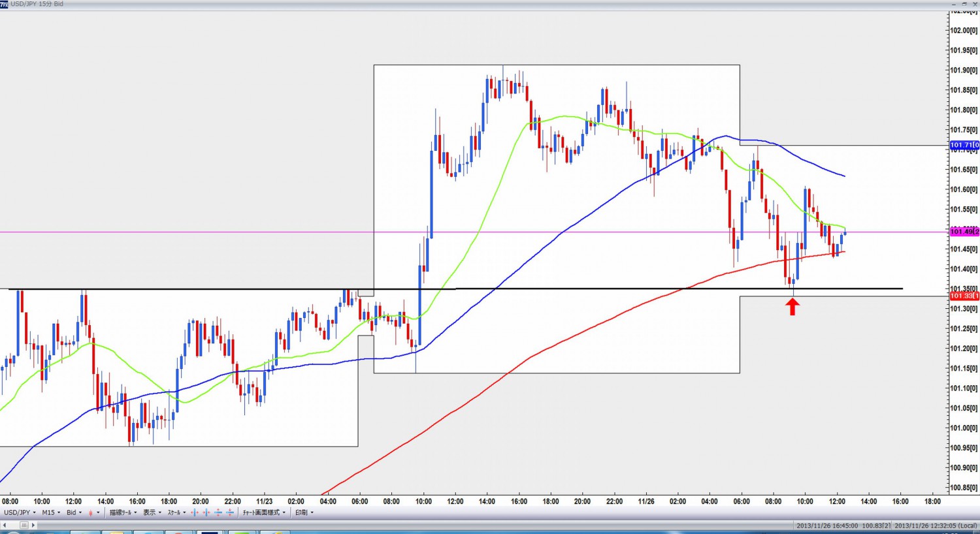The height and width of the screenshot is (534, 980).
Task: Click the red candlestick chart type icon
Action: pos(91,512)
